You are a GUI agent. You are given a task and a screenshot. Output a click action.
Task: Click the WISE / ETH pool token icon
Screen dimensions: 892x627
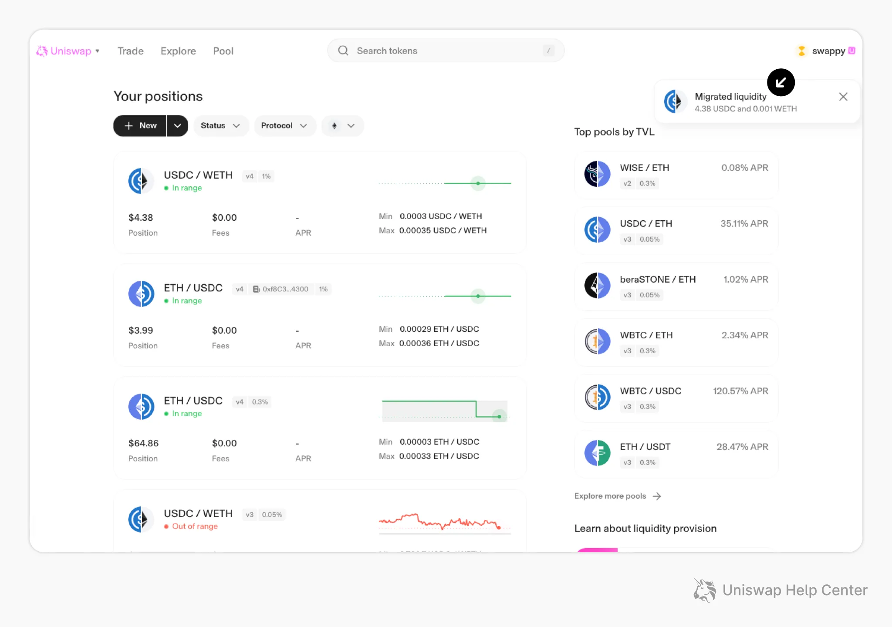(597, 174)
